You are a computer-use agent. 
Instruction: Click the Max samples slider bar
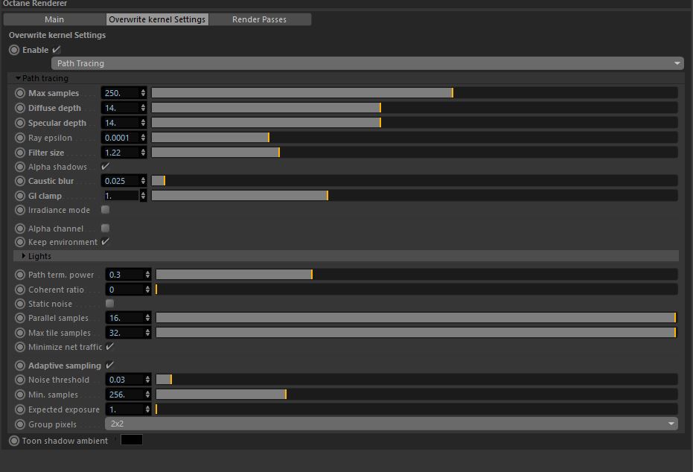[415, 93]
